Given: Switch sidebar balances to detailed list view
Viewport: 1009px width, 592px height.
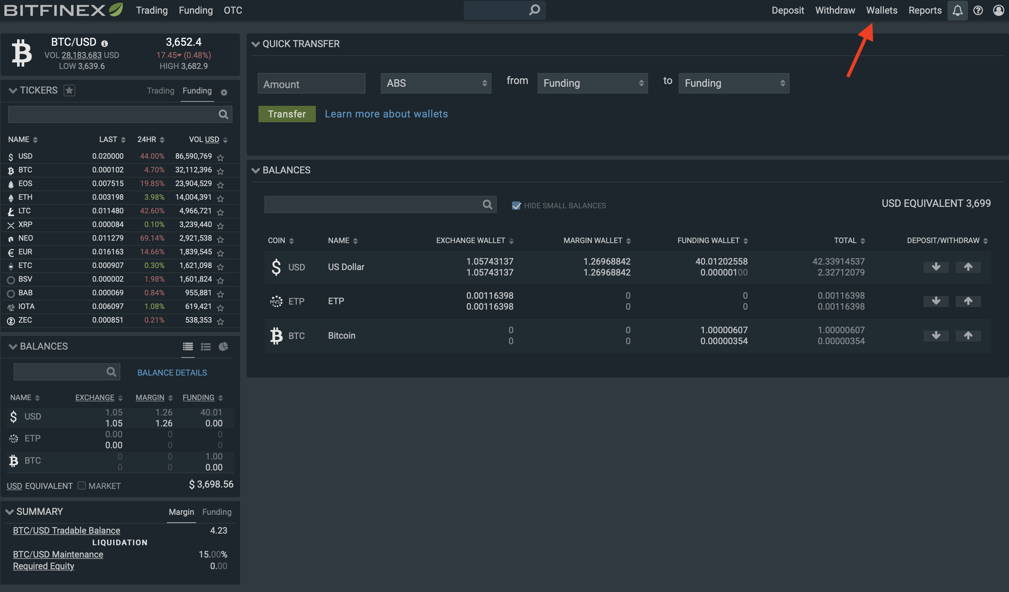Looking at the screenshot, I should pos(188,347).
